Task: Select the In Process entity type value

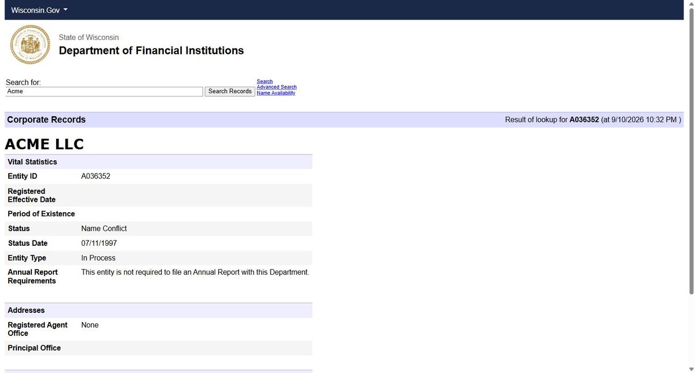Action: (x=98, y=258)
